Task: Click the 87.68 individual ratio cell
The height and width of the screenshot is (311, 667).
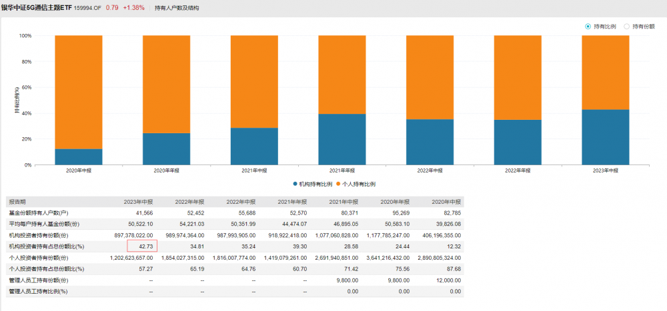Action: [x=454, y=268]
